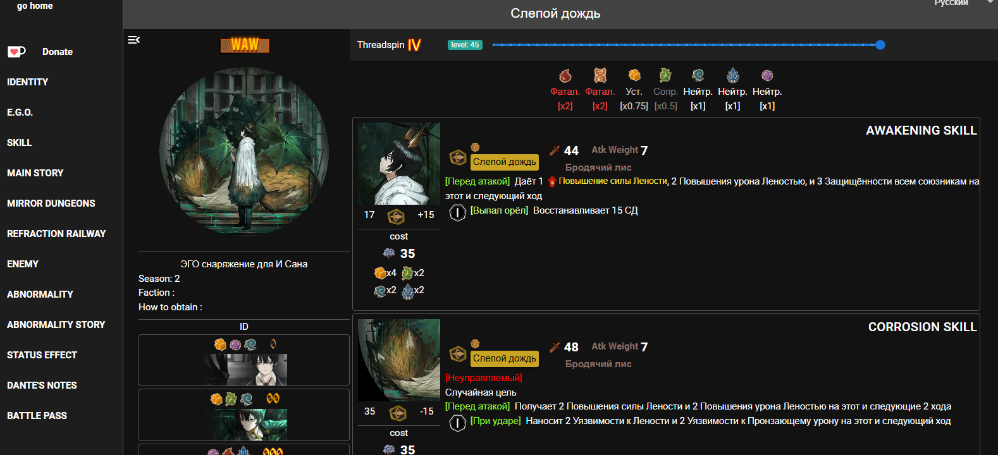Open the IDENTITY menu section

[28, 82]
